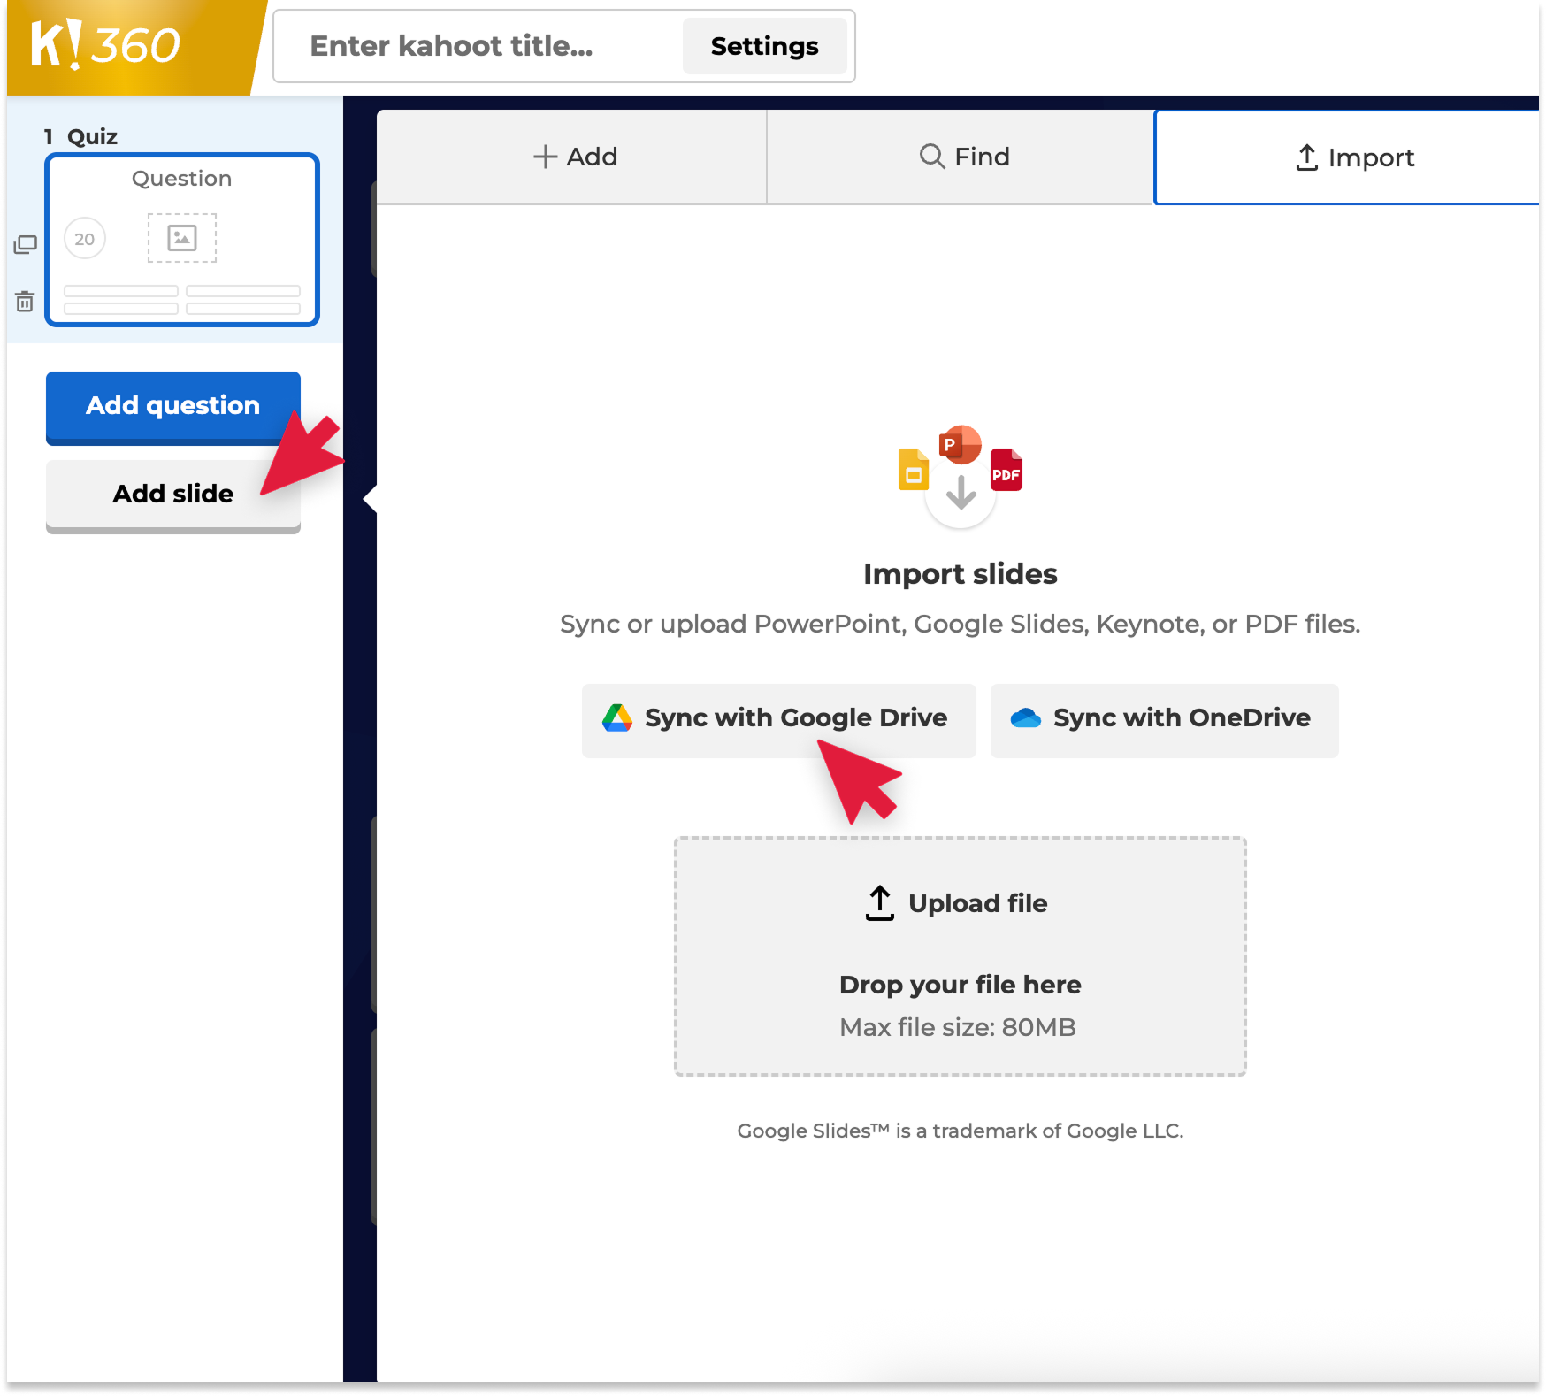This screenshot has width=1546, height=1396.
Task: Click the Import slides heading
Action: pos(961,574)
